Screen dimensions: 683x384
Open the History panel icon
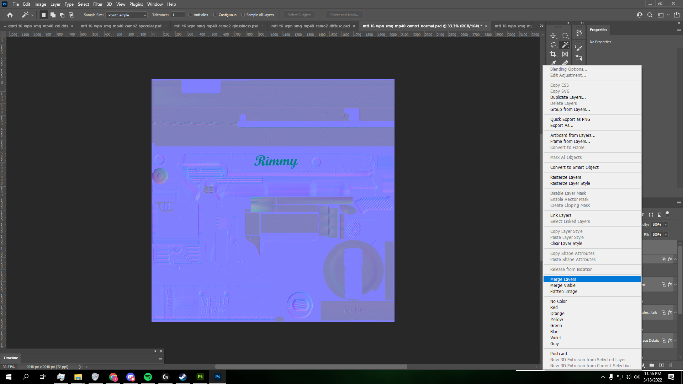579,33
